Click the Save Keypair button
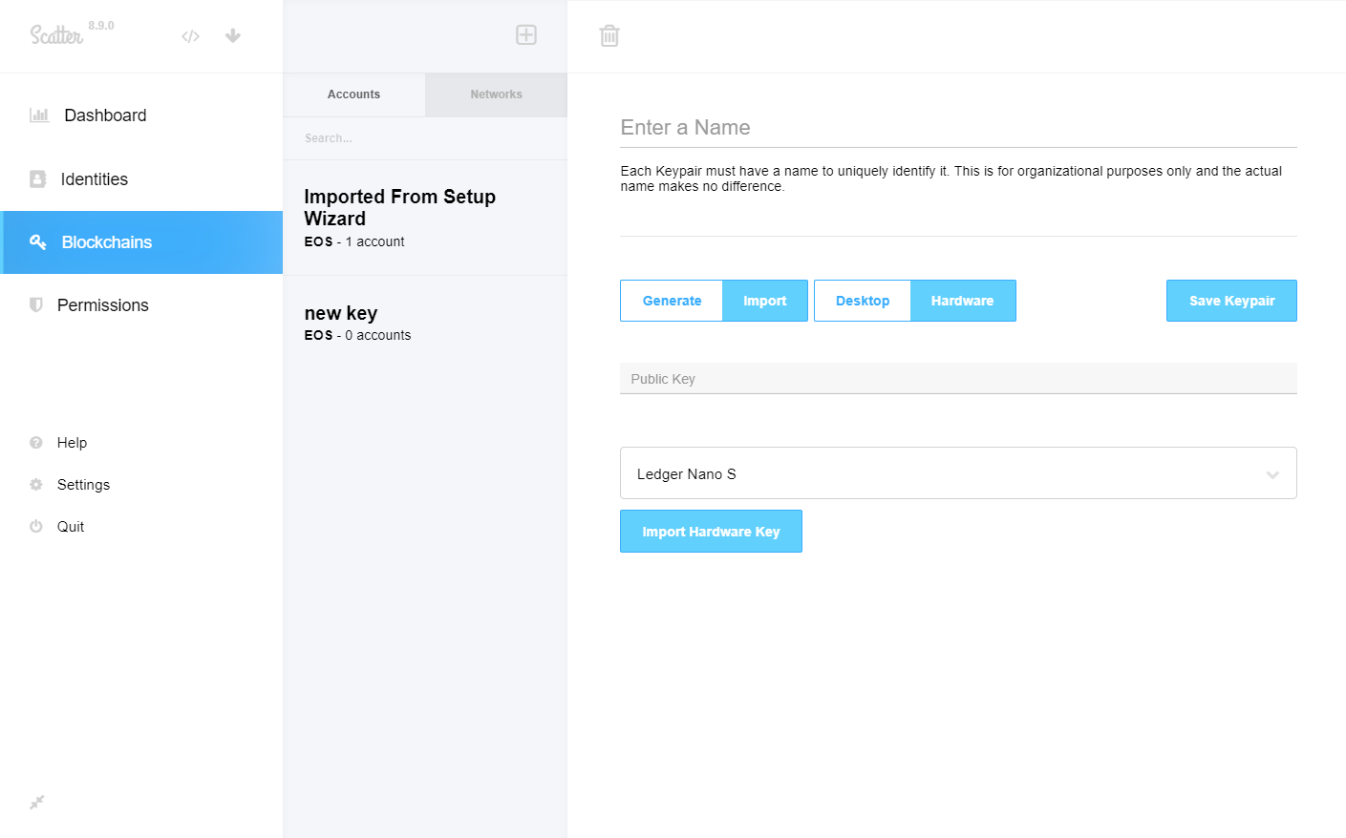The image size is (1346, 838). pyautogui.click(x=1231, y=301)
